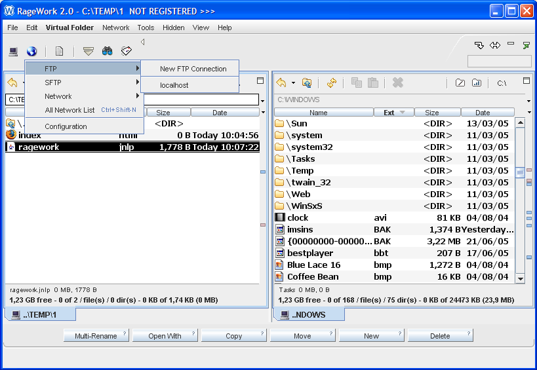Click the Delete button at bottom

441,336
